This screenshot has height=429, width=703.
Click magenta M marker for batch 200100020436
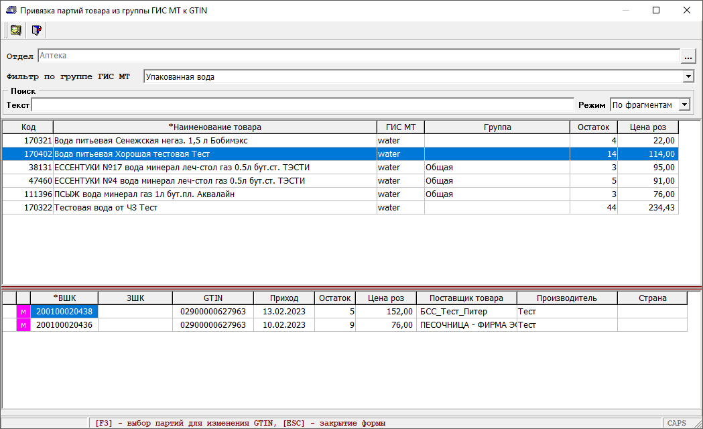click(23, 325)
